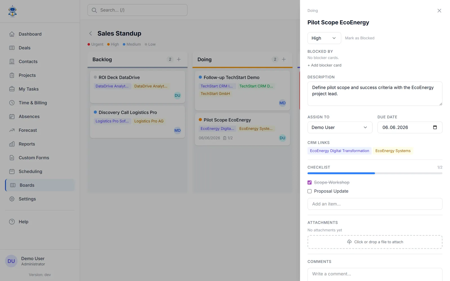Add a card to the Backlog column
This screenshot has height=281, width=450.
click(179, 59)
